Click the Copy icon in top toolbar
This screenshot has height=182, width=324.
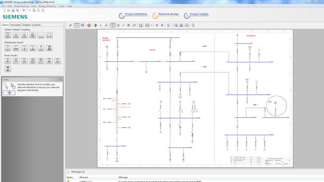pyautogui.click(x=34, y=10)
